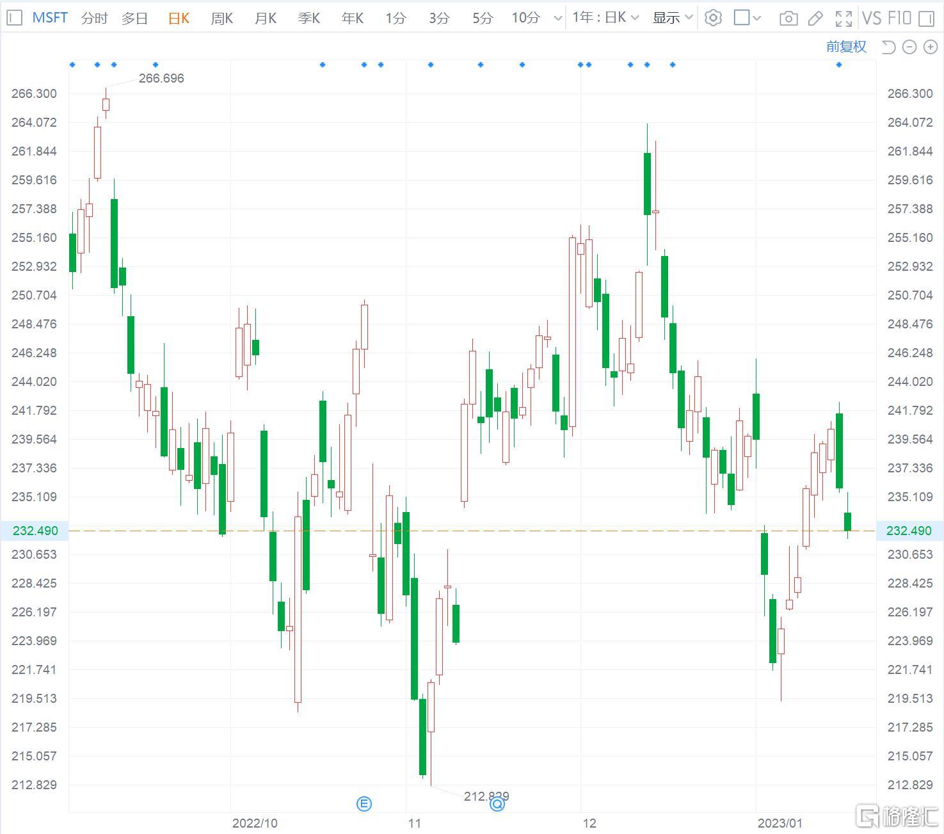Image resolution: width=944 pixels, height=834 pixels.
Task: Click the 212.829 low price annotation
Action: pyautogui.click(x=486, y=796)
